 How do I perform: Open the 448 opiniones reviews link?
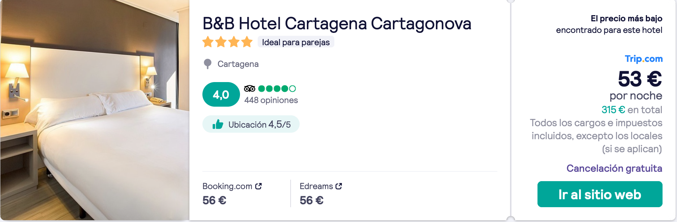(x=271, y=100)
